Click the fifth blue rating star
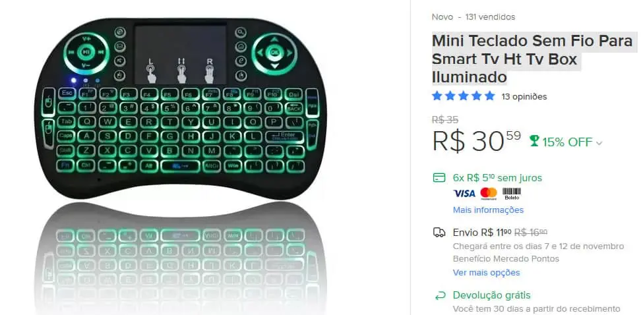Screen dimensions: 641x315 (490, 96)
